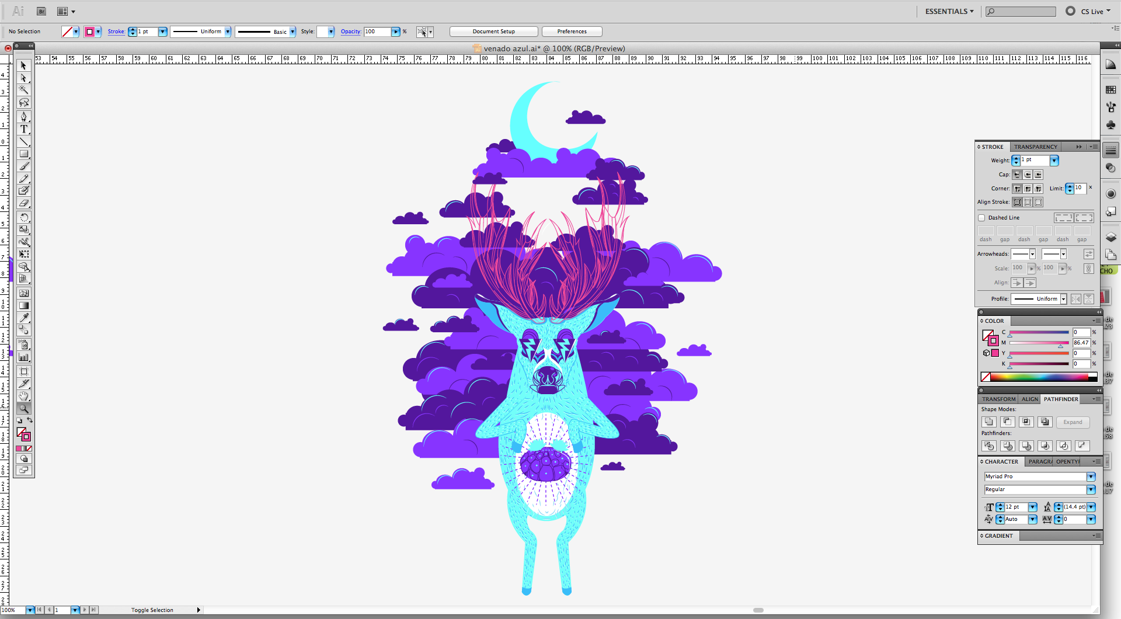Viewport: 1121px width, 619px height.
Task: Click the Divide pathfinder icon
Action: [988, 446]
